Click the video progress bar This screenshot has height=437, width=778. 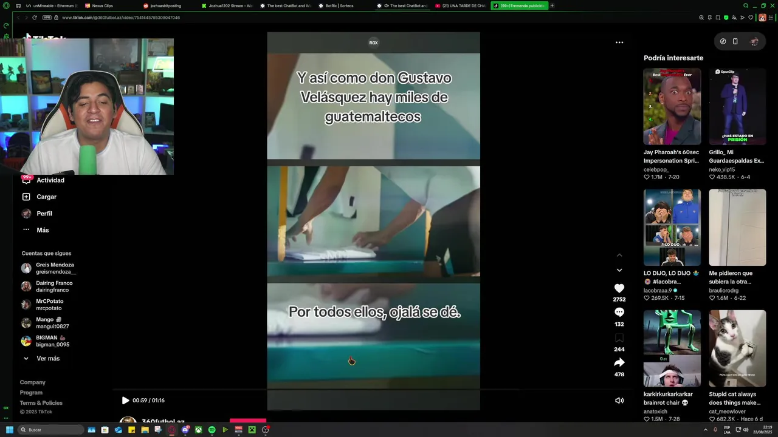373,390
